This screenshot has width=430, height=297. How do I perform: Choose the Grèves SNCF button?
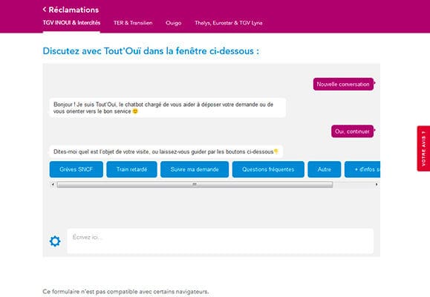[76, 169]
